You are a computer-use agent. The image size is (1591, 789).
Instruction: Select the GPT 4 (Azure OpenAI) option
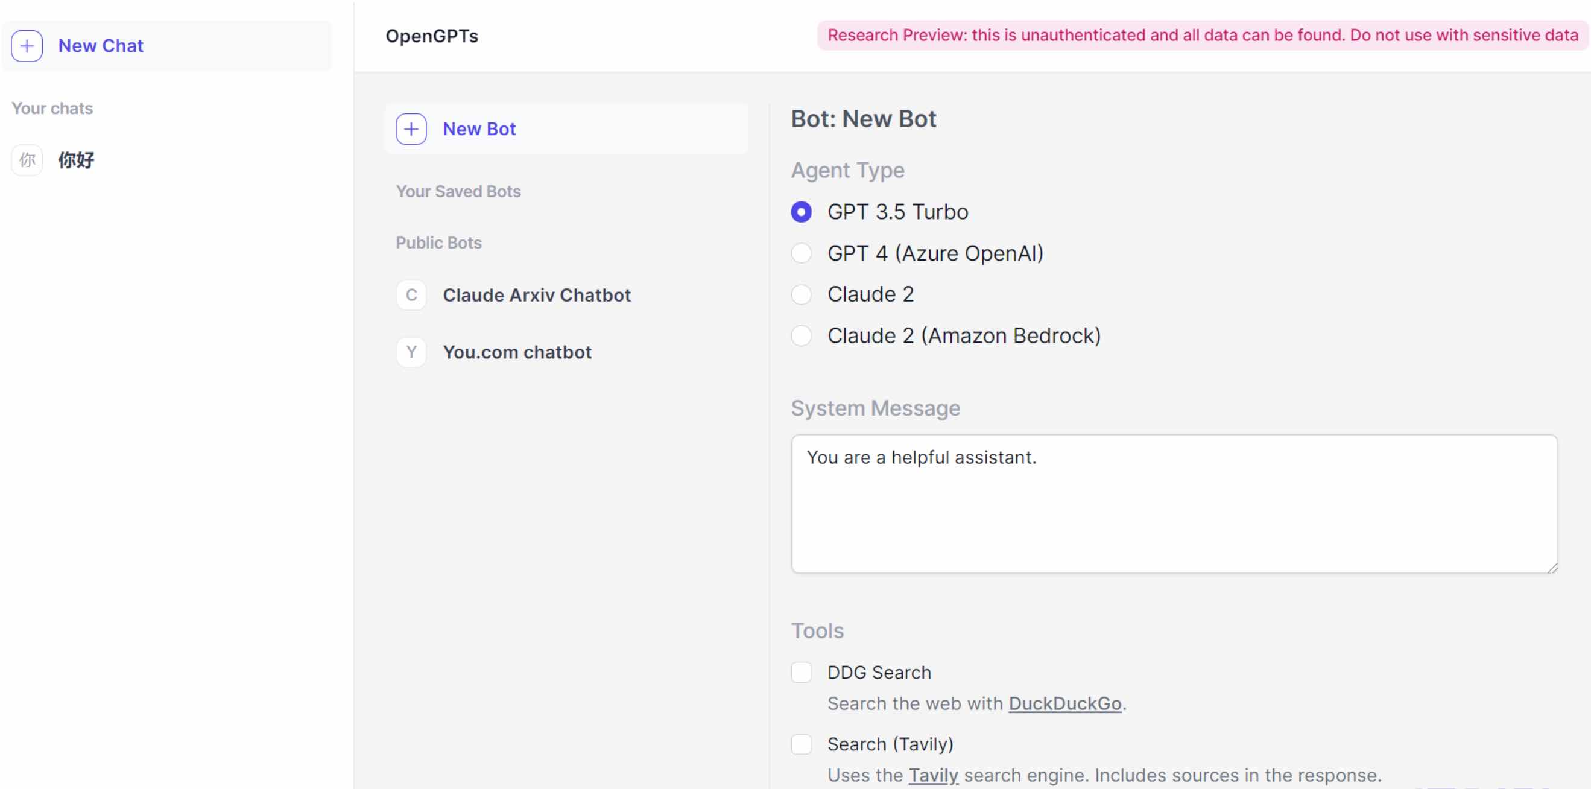tap(801, 253)
